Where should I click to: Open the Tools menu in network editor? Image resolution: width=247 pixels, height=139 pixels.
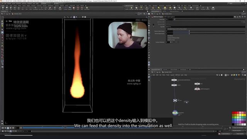pos(168,75)
